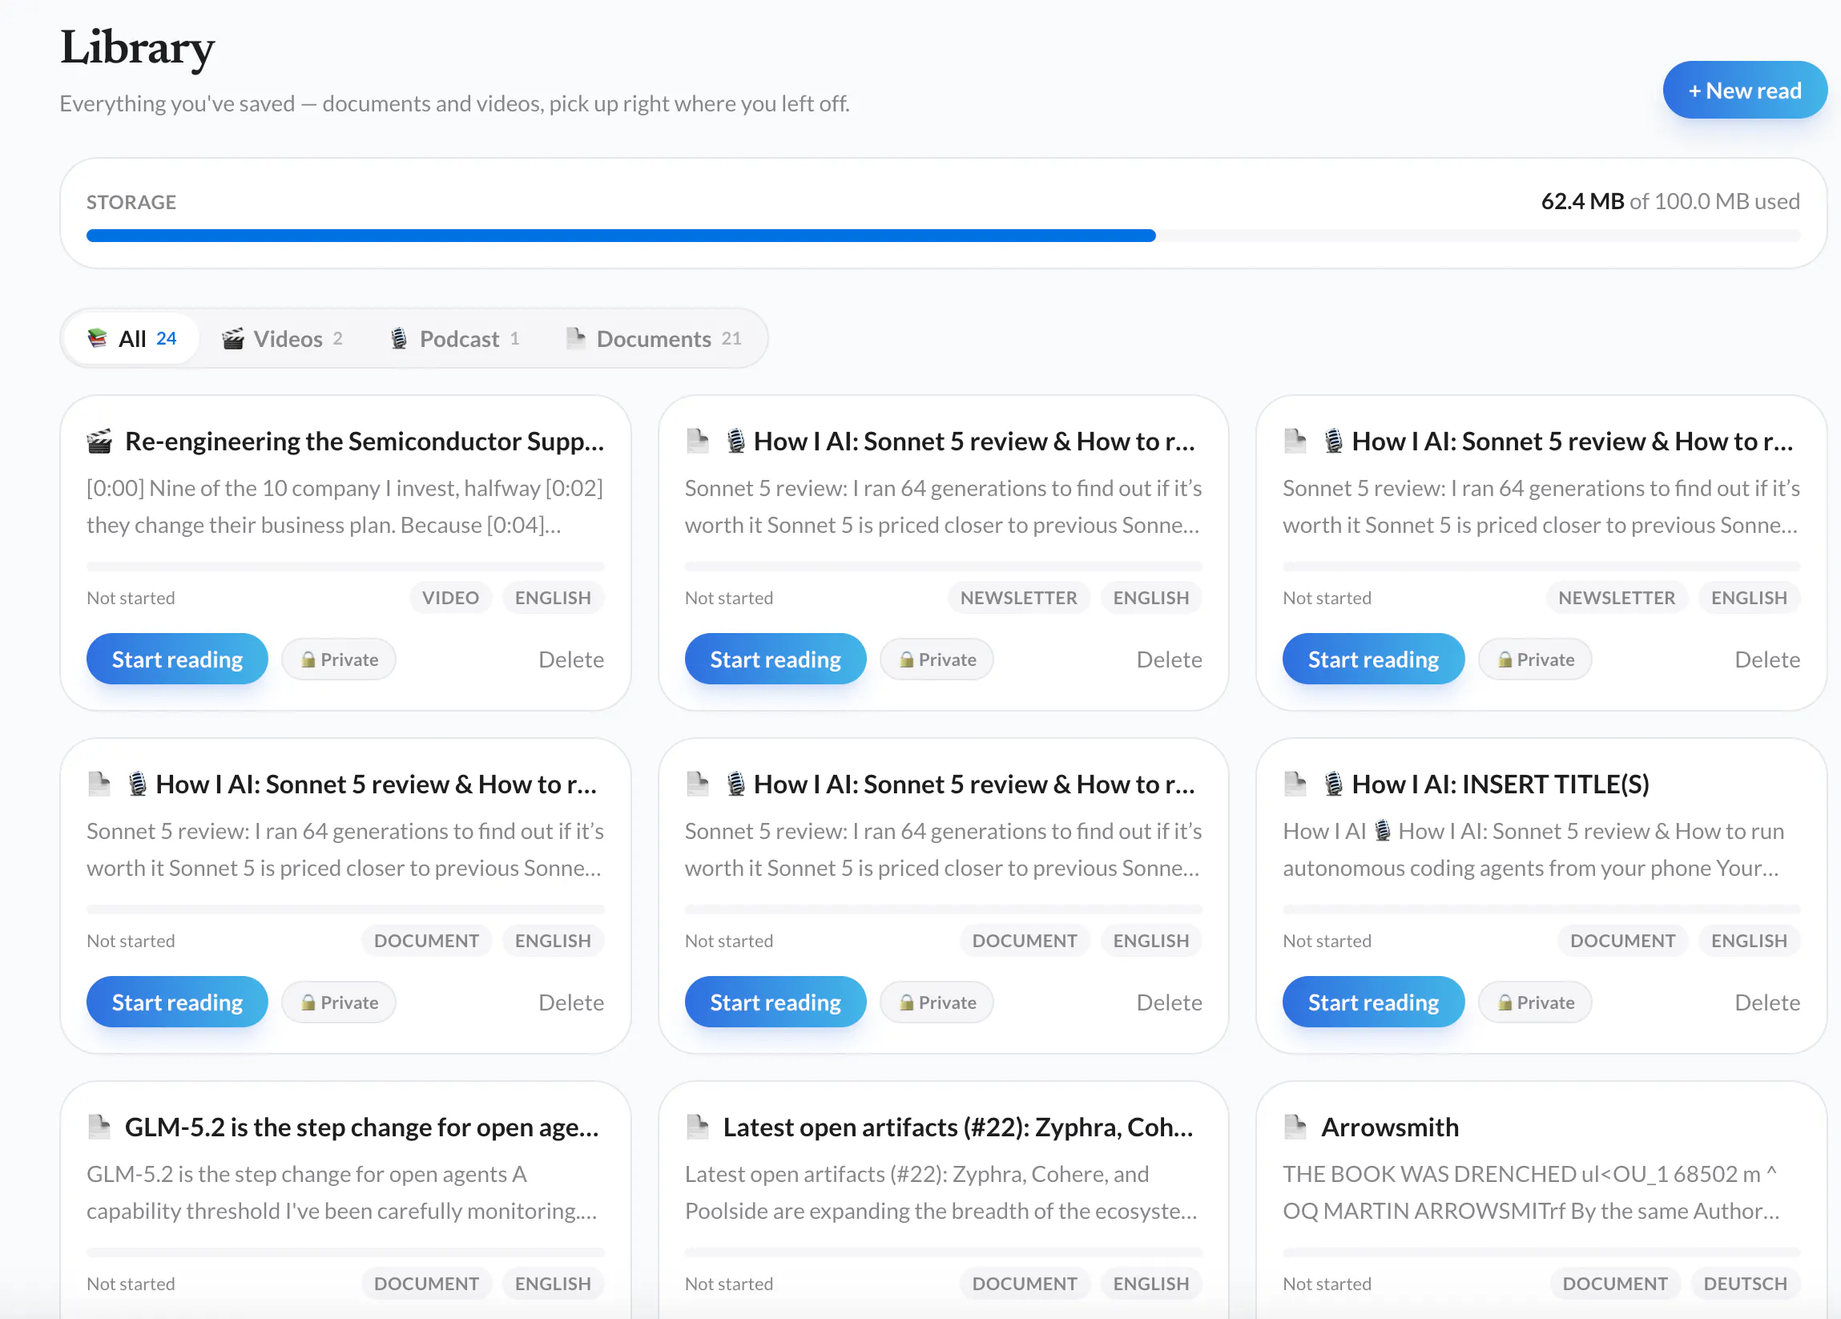Delete the second-row middle Sonnet 5 document

[x=1169, y=1002]
